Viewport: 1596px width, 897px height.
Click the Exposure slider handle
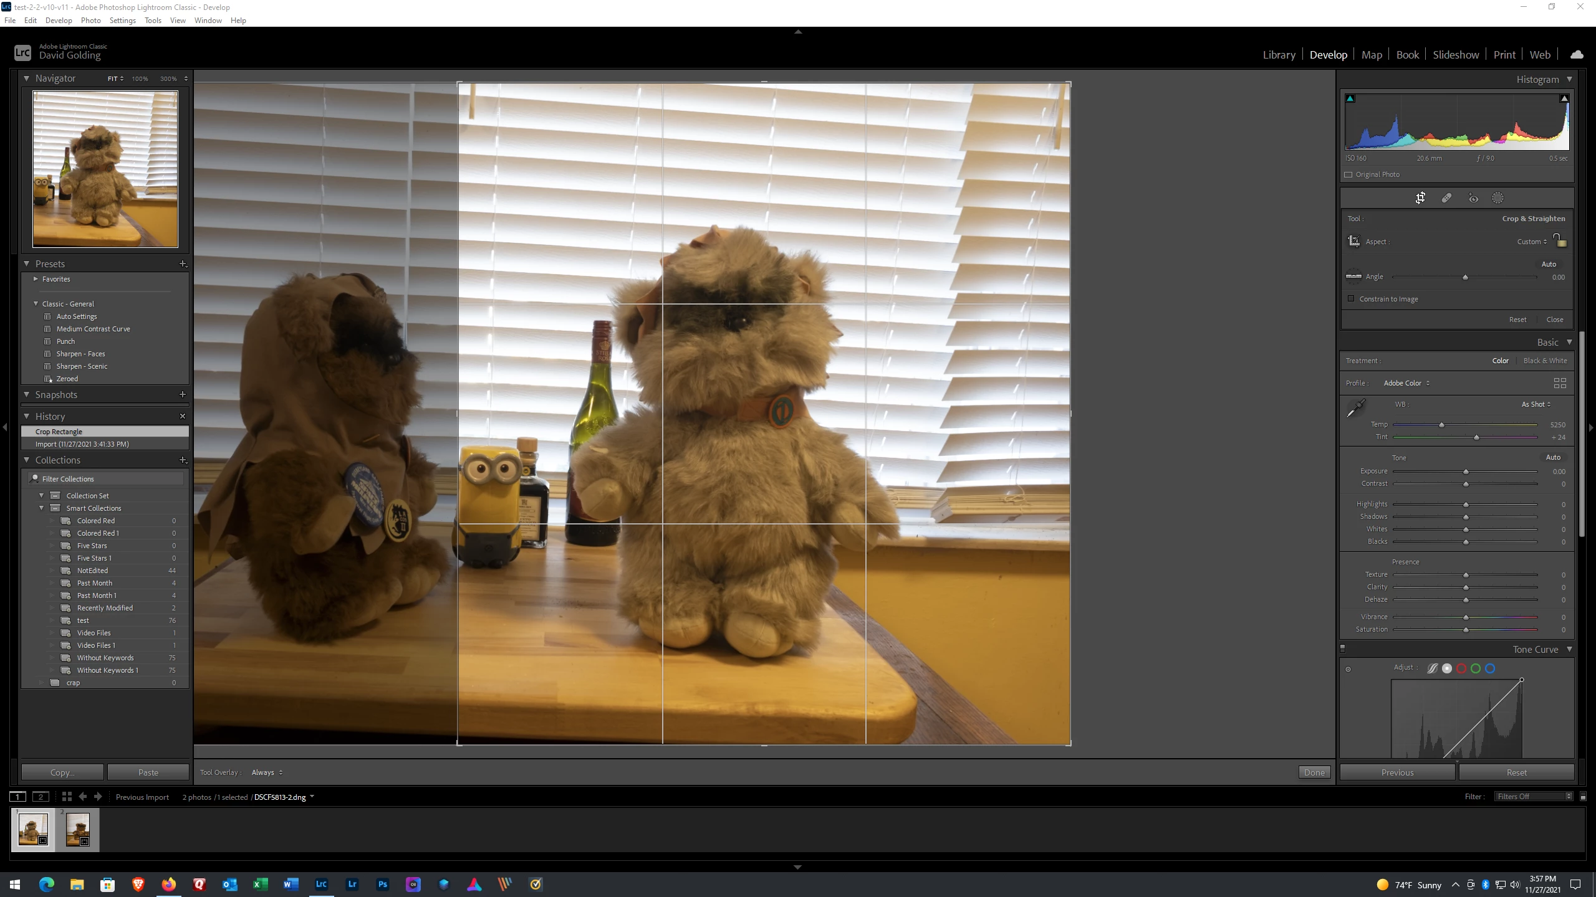coord(1466,472)
